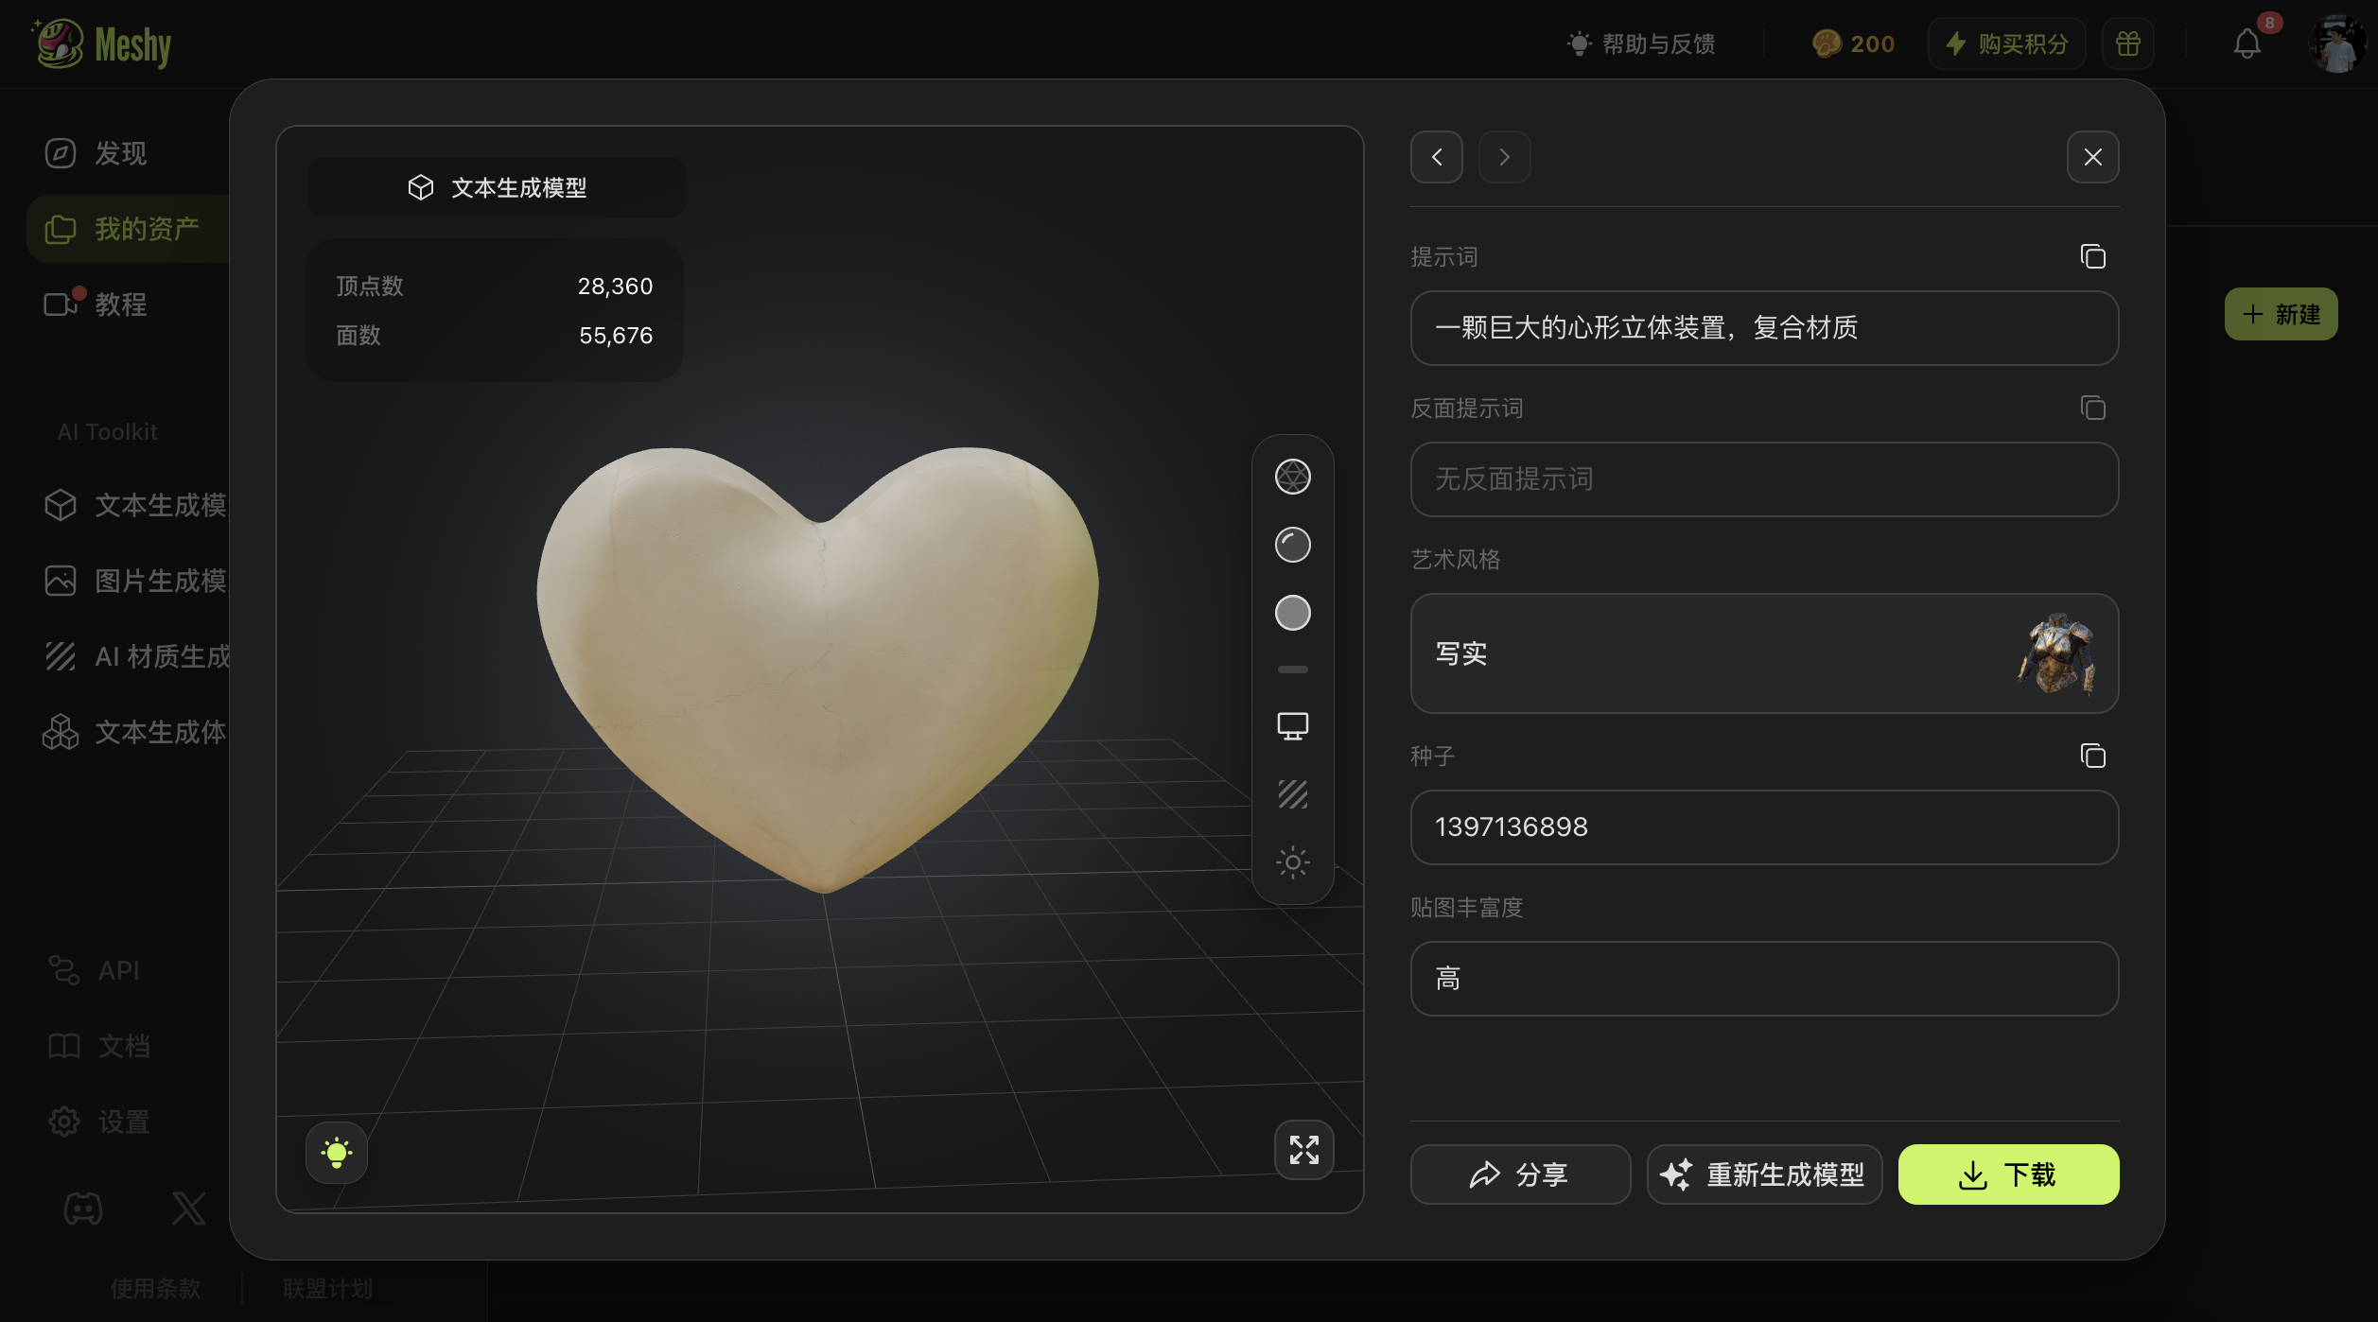The height and width of the screenshot is (1322, 2378).
Task: Close the model detail dialog
Action: [2092, 157]
